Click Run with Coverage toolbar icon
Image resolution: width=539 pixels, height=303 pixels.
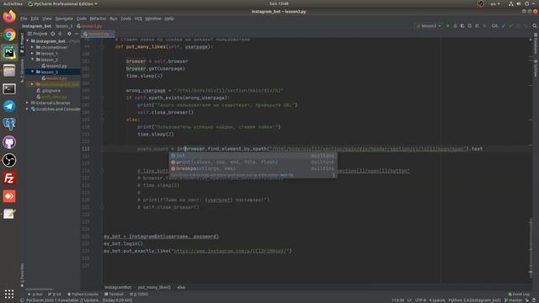462,26
